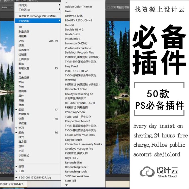189x189 pixels.
Task: Show the 直方图 panel
Action: tap(38, 142)
